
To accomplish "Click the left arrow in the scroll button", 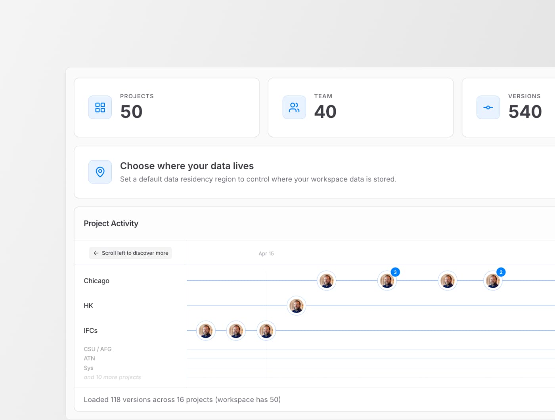I will click(x=96, y=253).
